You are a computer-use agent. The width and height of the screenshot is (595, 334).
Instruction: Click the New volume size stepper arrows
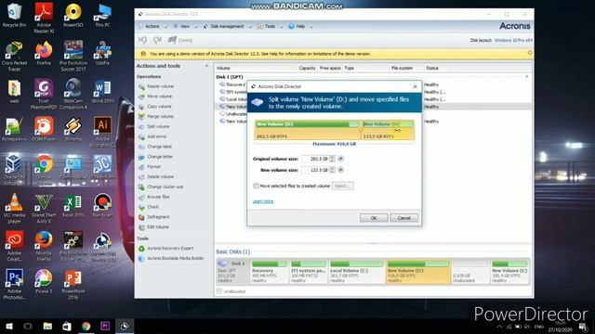click(x=333, y=170)
